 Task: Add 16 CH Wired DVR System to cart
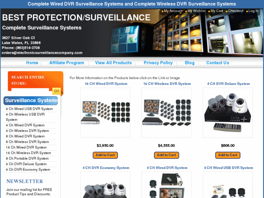coord(105,155)
